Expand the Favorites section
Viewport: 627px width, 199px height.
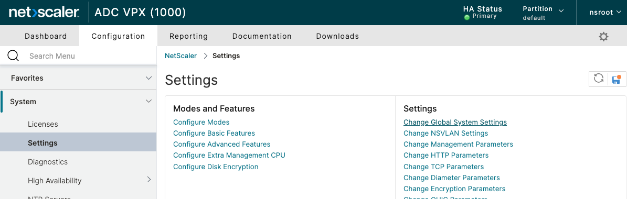(149, 78)
